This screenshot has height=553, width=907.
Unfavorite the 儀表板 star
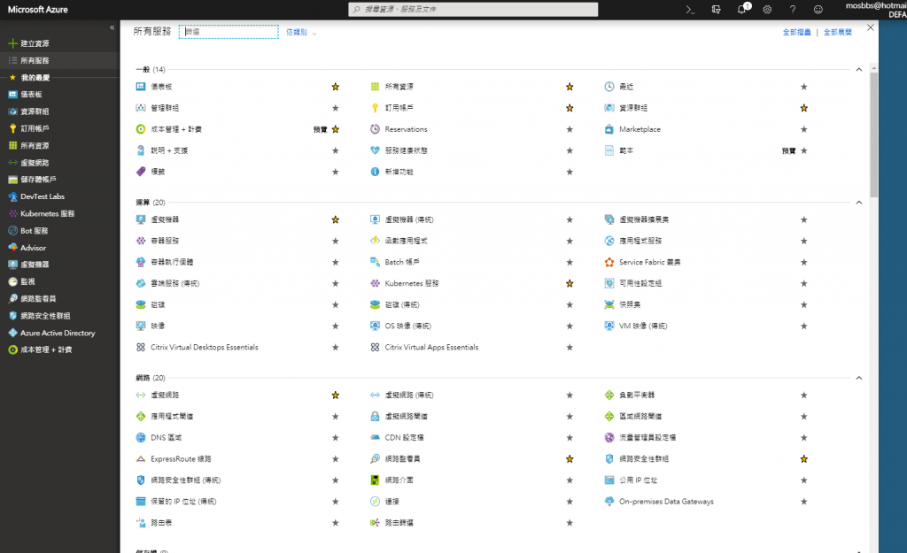coord(336,87)
